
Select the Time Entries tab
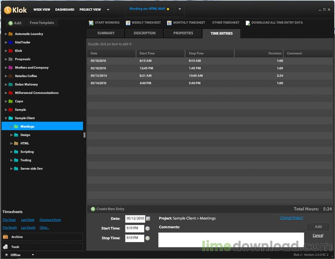(x=222, y=33)
